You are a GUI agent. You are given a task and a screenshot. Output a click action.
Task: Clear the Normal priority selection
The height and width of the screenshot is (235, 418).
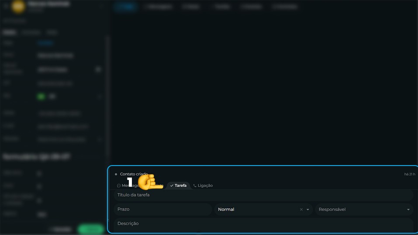pos(301,209)
